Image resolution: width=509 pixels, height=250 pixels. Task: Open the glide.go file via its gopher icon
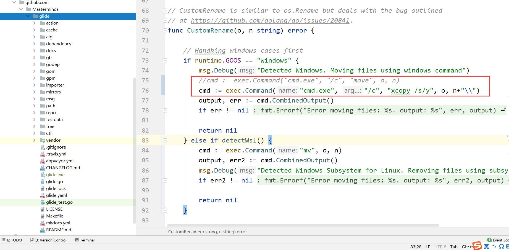[43, 182]
